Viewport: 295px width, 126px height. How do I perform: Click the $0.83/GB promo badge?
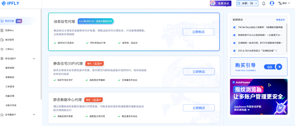click(x=95, y=21)
